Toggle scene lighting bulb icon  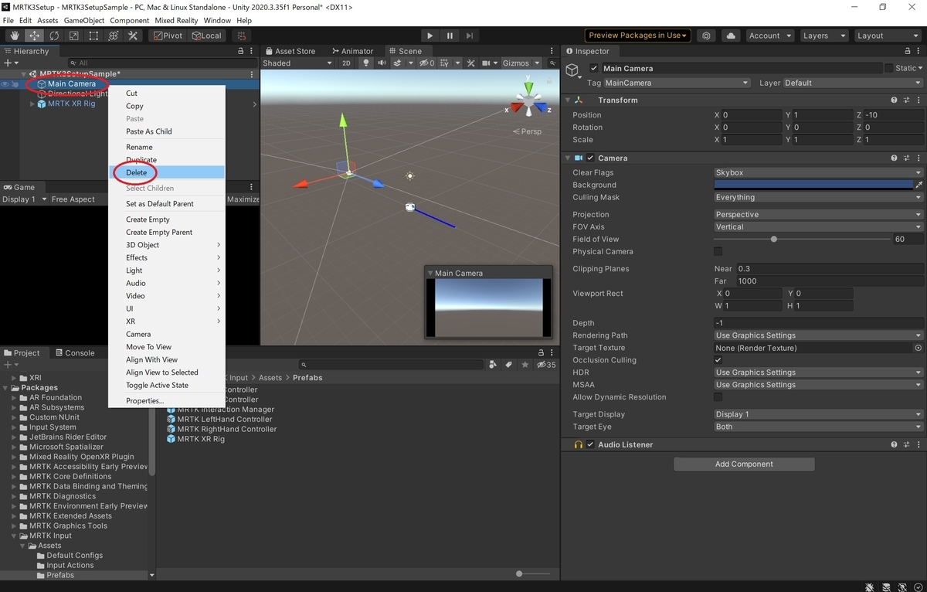(x=366, y=63)
